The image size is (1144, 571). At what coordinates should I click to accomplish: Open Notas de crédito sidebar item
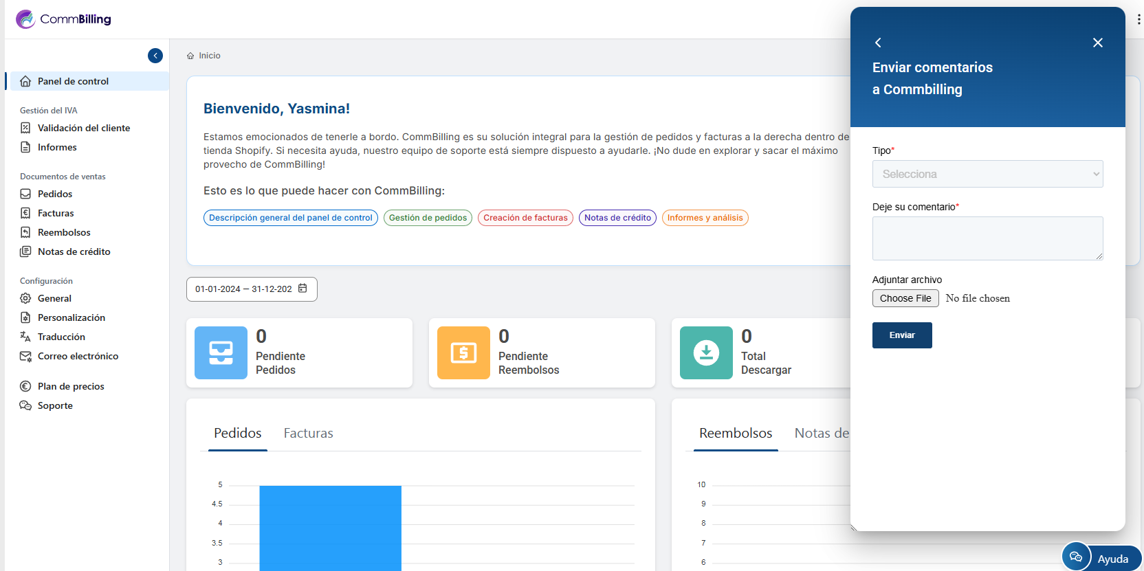tap(74, 251)
